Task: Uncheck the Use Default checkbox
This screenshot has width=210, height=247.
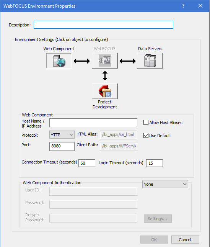Action: pyautogui.click(x=146, y=135)
